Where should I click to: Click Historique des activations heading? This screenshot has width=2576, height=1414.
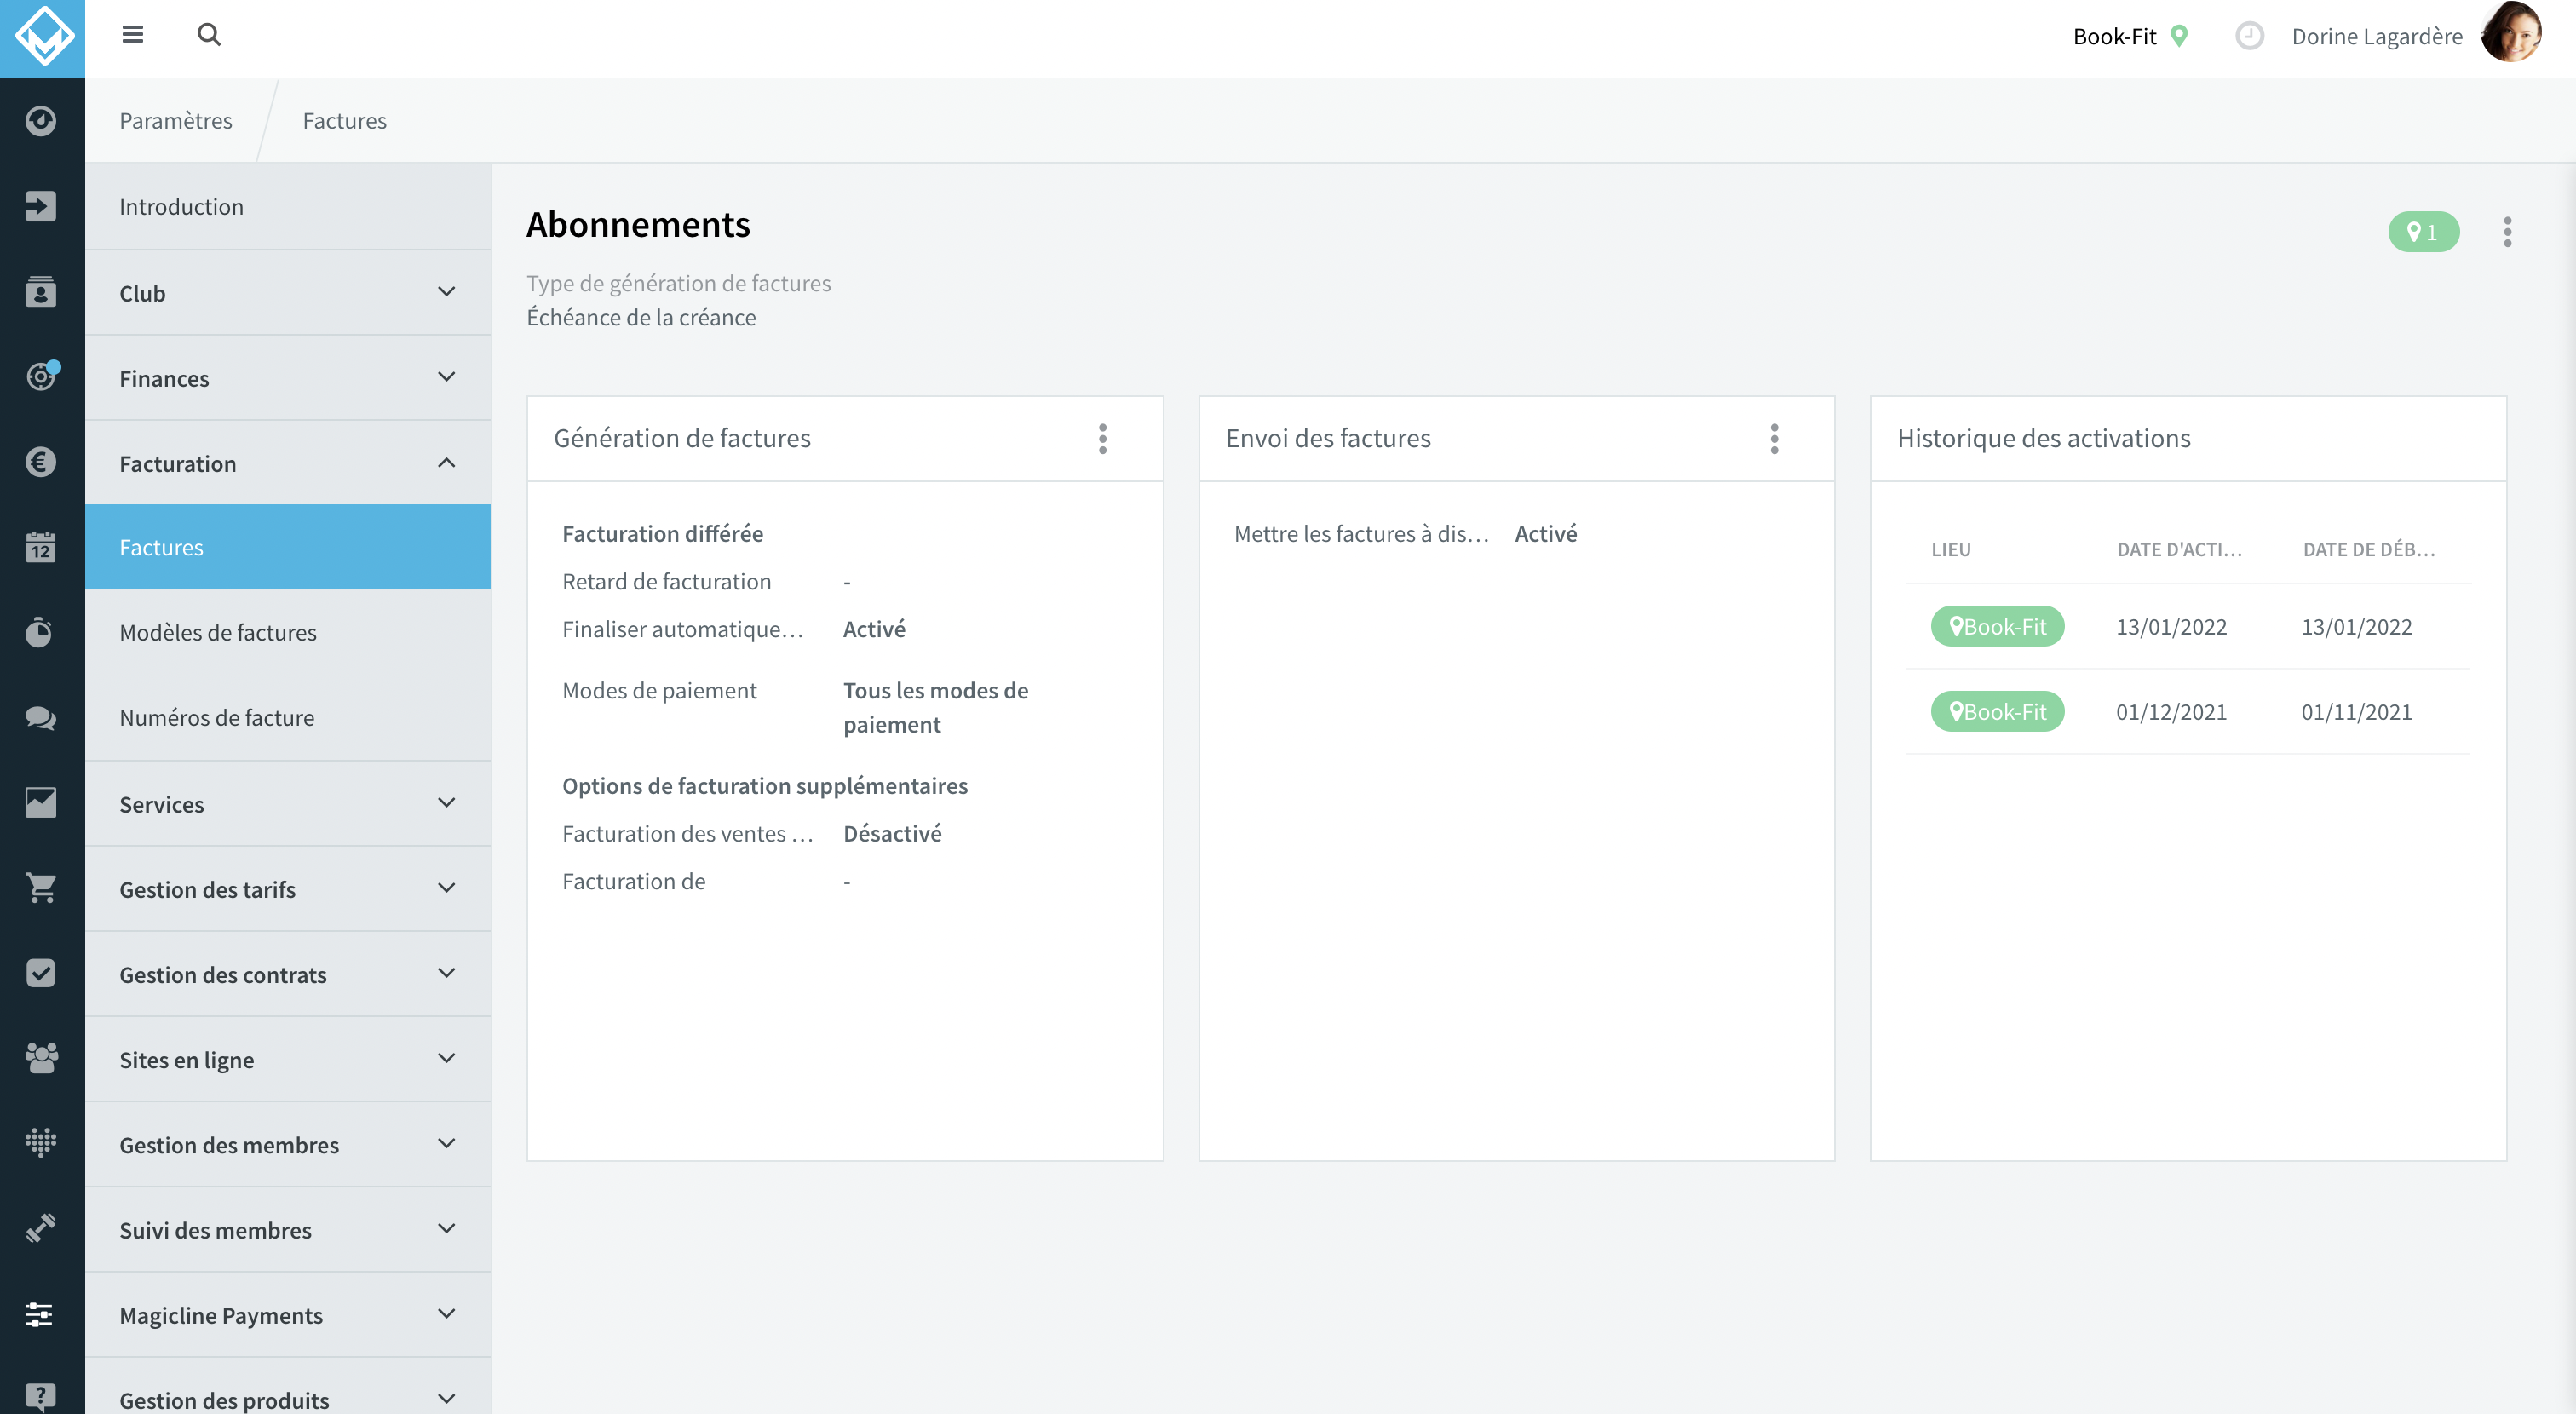tap(2043, 438)
